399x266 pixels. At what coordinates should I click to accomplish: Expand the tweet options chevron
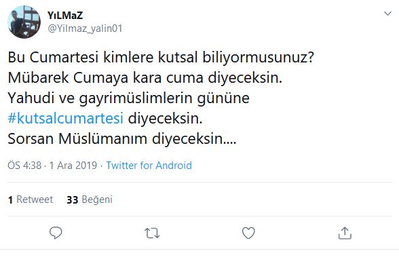pos(387,14)
